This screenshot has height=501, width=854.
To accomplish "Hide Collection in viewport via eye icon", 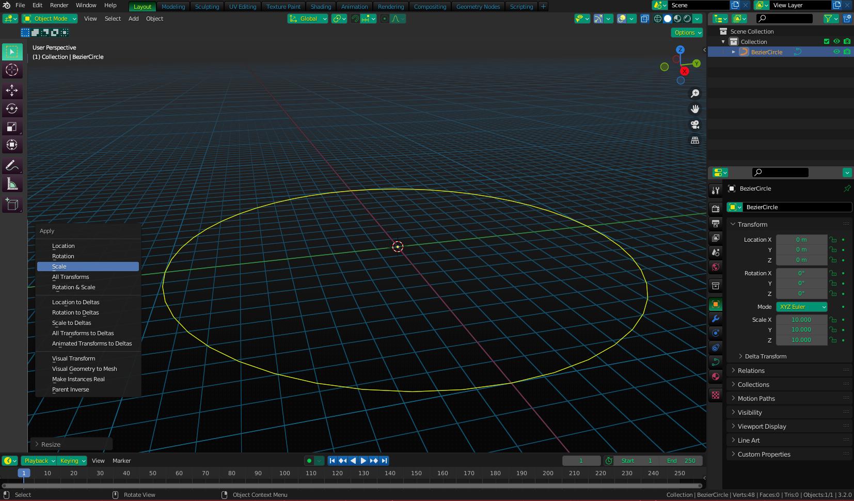I will (x=837, y=41).
